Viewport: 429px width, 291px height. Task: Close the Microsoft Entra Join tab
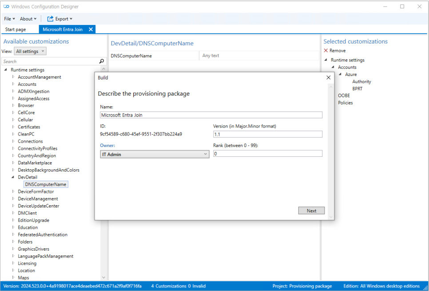(91, 29)
